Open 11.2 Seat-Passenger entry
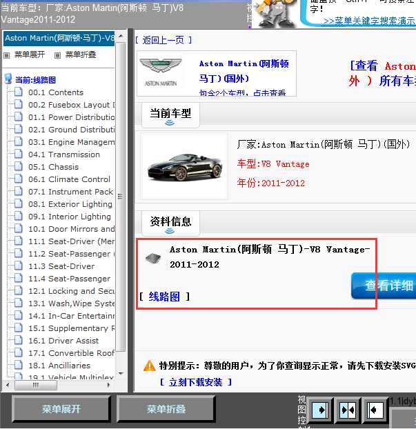Viewport: 416px width, 429px height. click(x=72, y=254)
